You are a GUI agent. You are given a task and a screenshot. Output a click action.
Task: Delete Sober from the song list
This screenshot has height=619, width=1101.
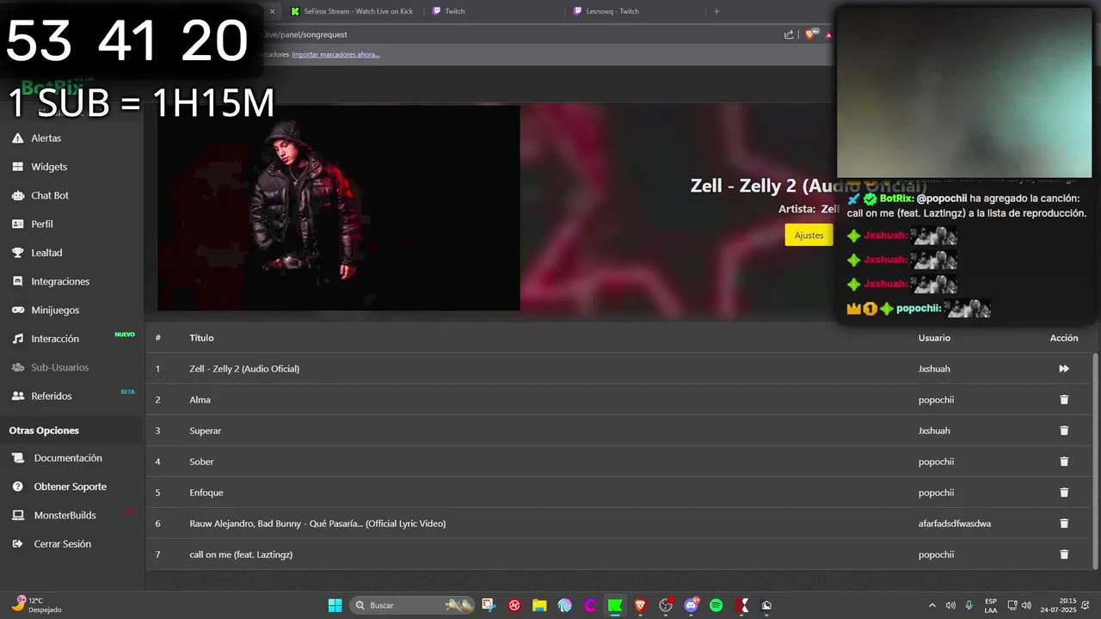(1064, 462)
